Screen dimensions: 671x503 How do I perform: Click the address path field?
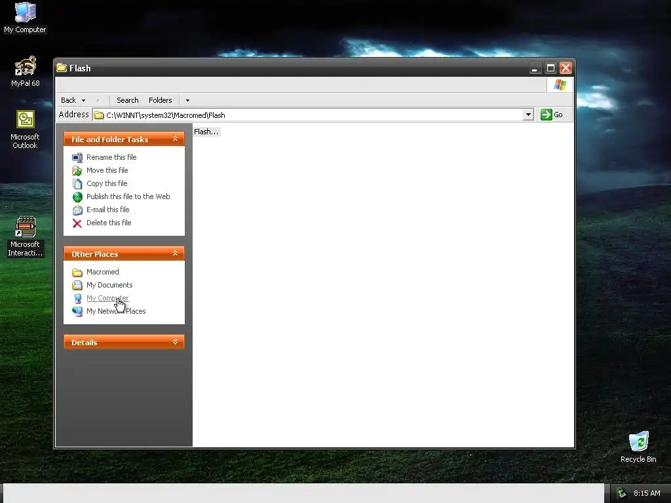[x=313, y=115]
